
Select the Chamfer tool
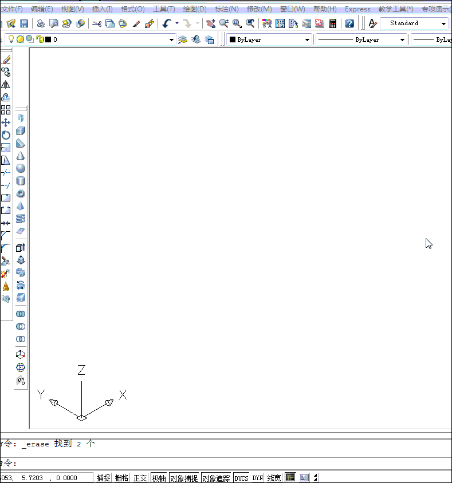coord(6,236)
